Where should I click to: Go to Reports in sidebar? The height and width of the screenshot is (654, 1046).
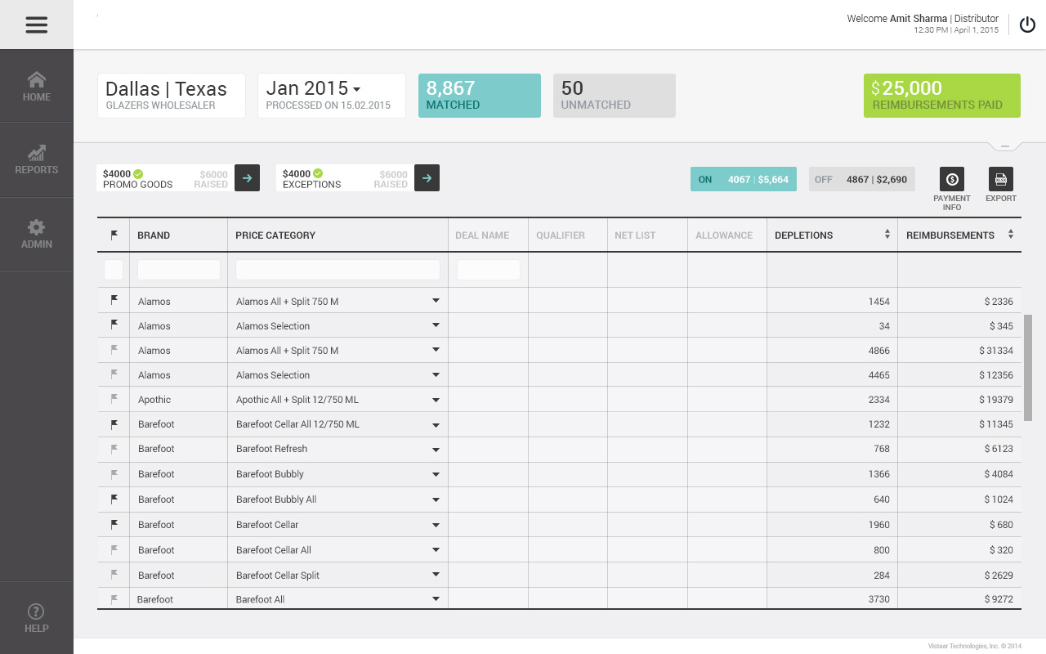pyautogui.click(x=36, y=159)
